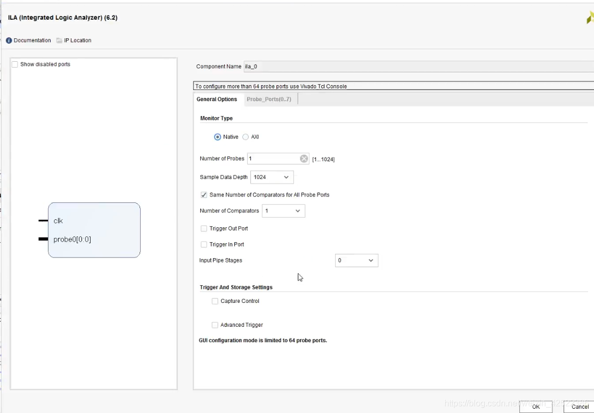594x413 pixels.
Task: Open the Sample Data Depth dropdown
Action: coord(272,177)
